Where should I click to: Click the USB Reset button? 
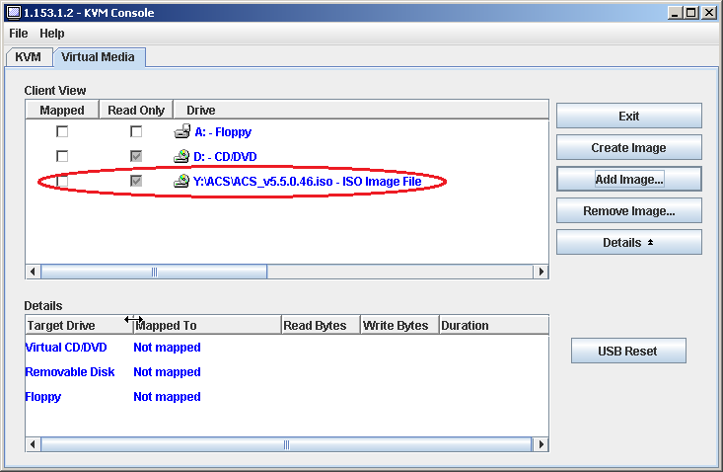tap(628, 352)
